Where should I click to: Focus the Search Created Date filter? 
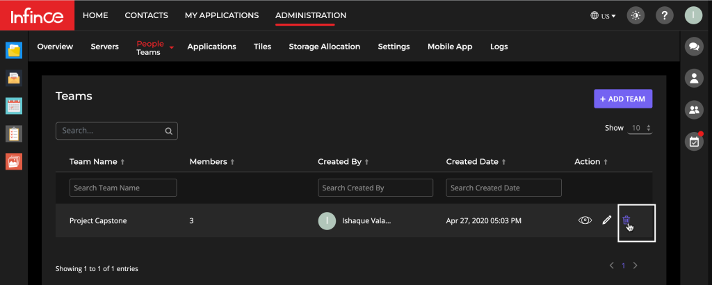click(x=503, y=188)
